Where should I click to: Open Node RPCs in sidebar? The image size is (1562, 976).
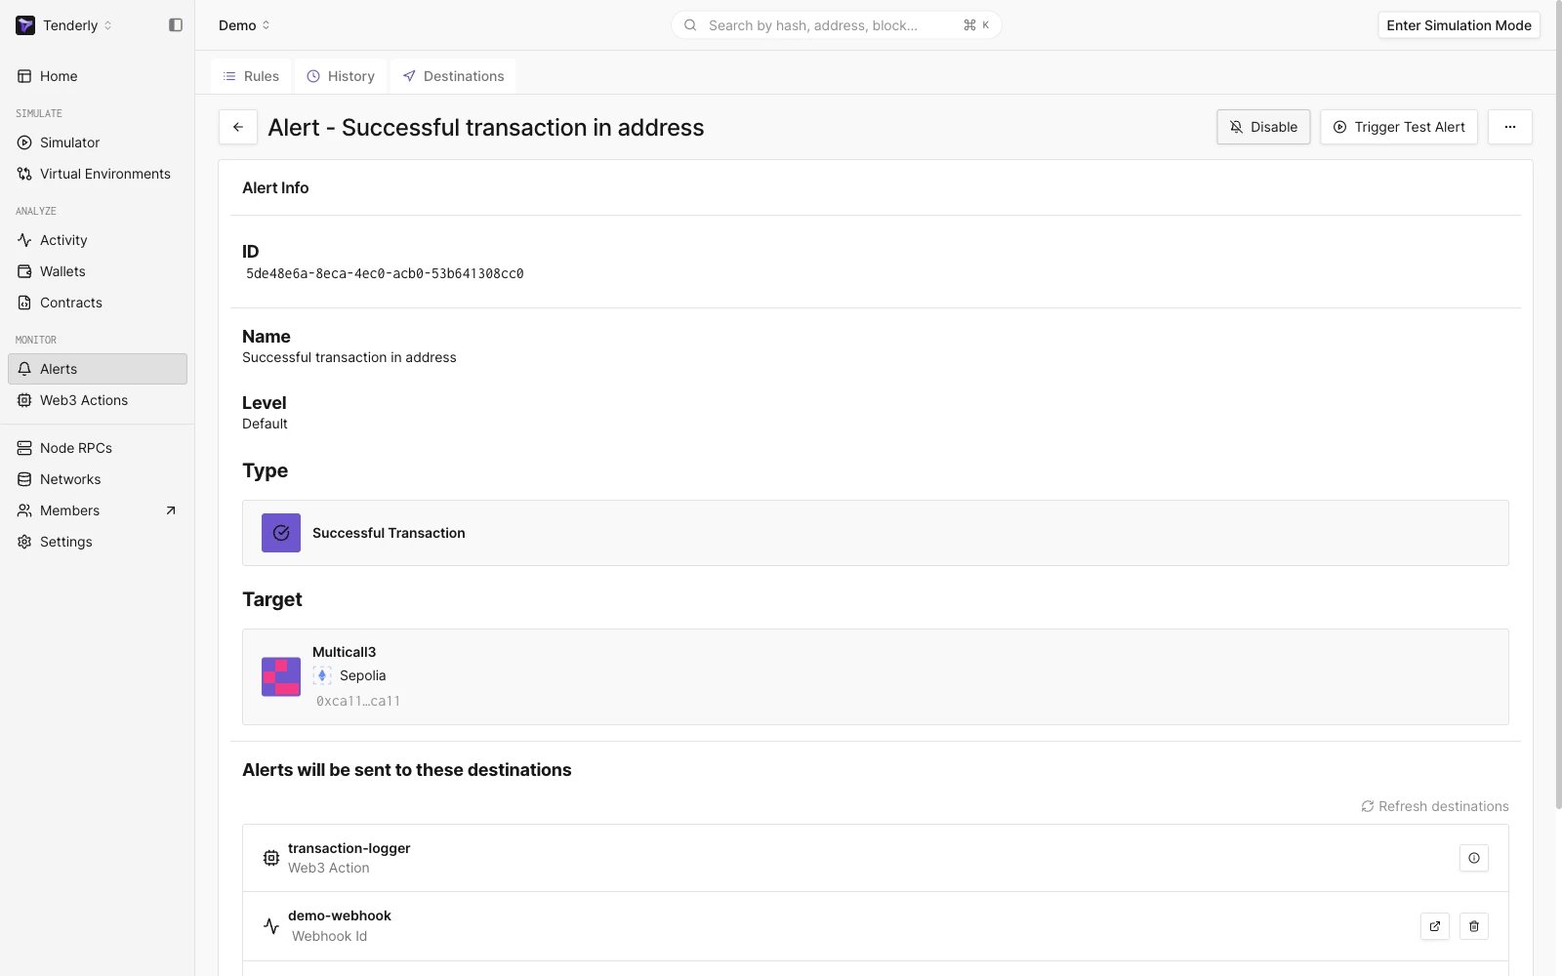tap(98, 448)
